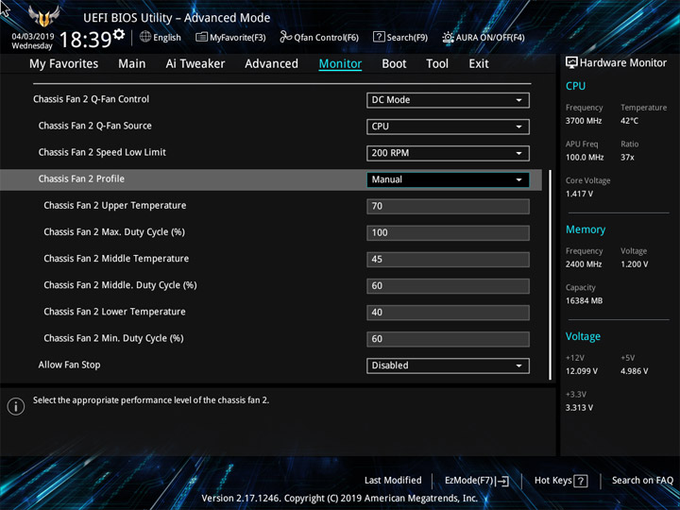Switch to the Main tab

pos(132,64)
